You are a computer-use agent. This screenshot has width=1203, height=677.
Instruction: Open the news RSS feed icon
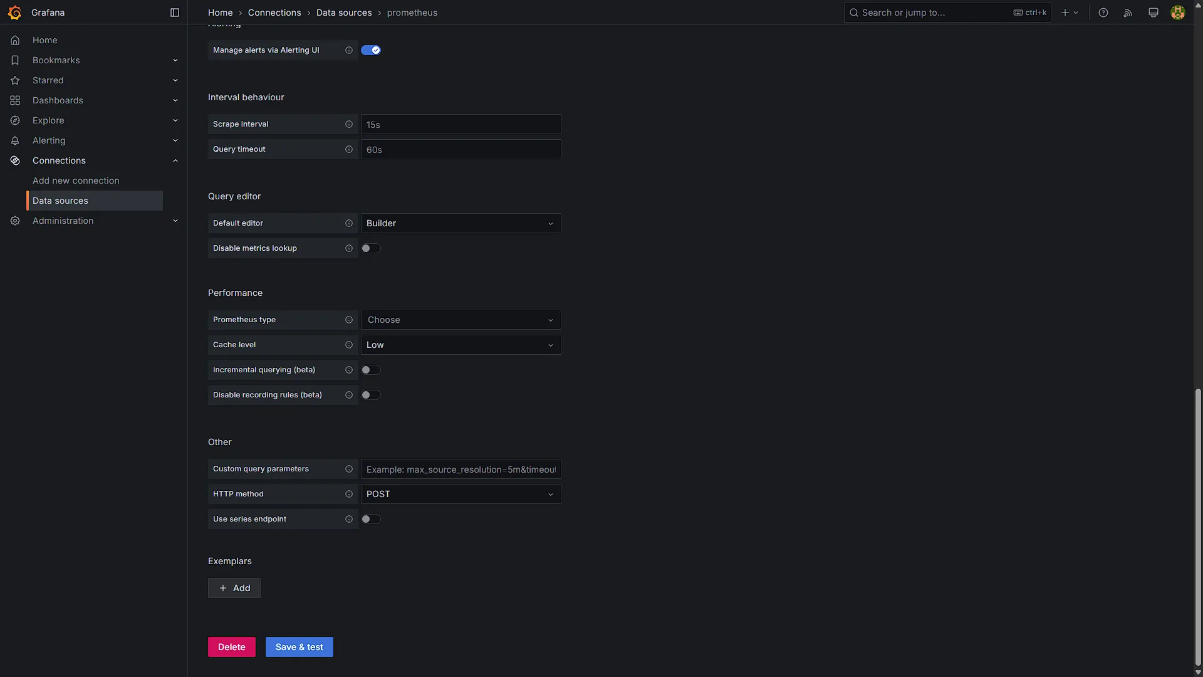(x=1128, y=13)
